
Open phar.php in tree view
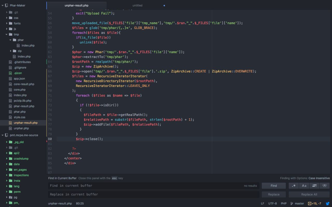(x=20, y=112)
